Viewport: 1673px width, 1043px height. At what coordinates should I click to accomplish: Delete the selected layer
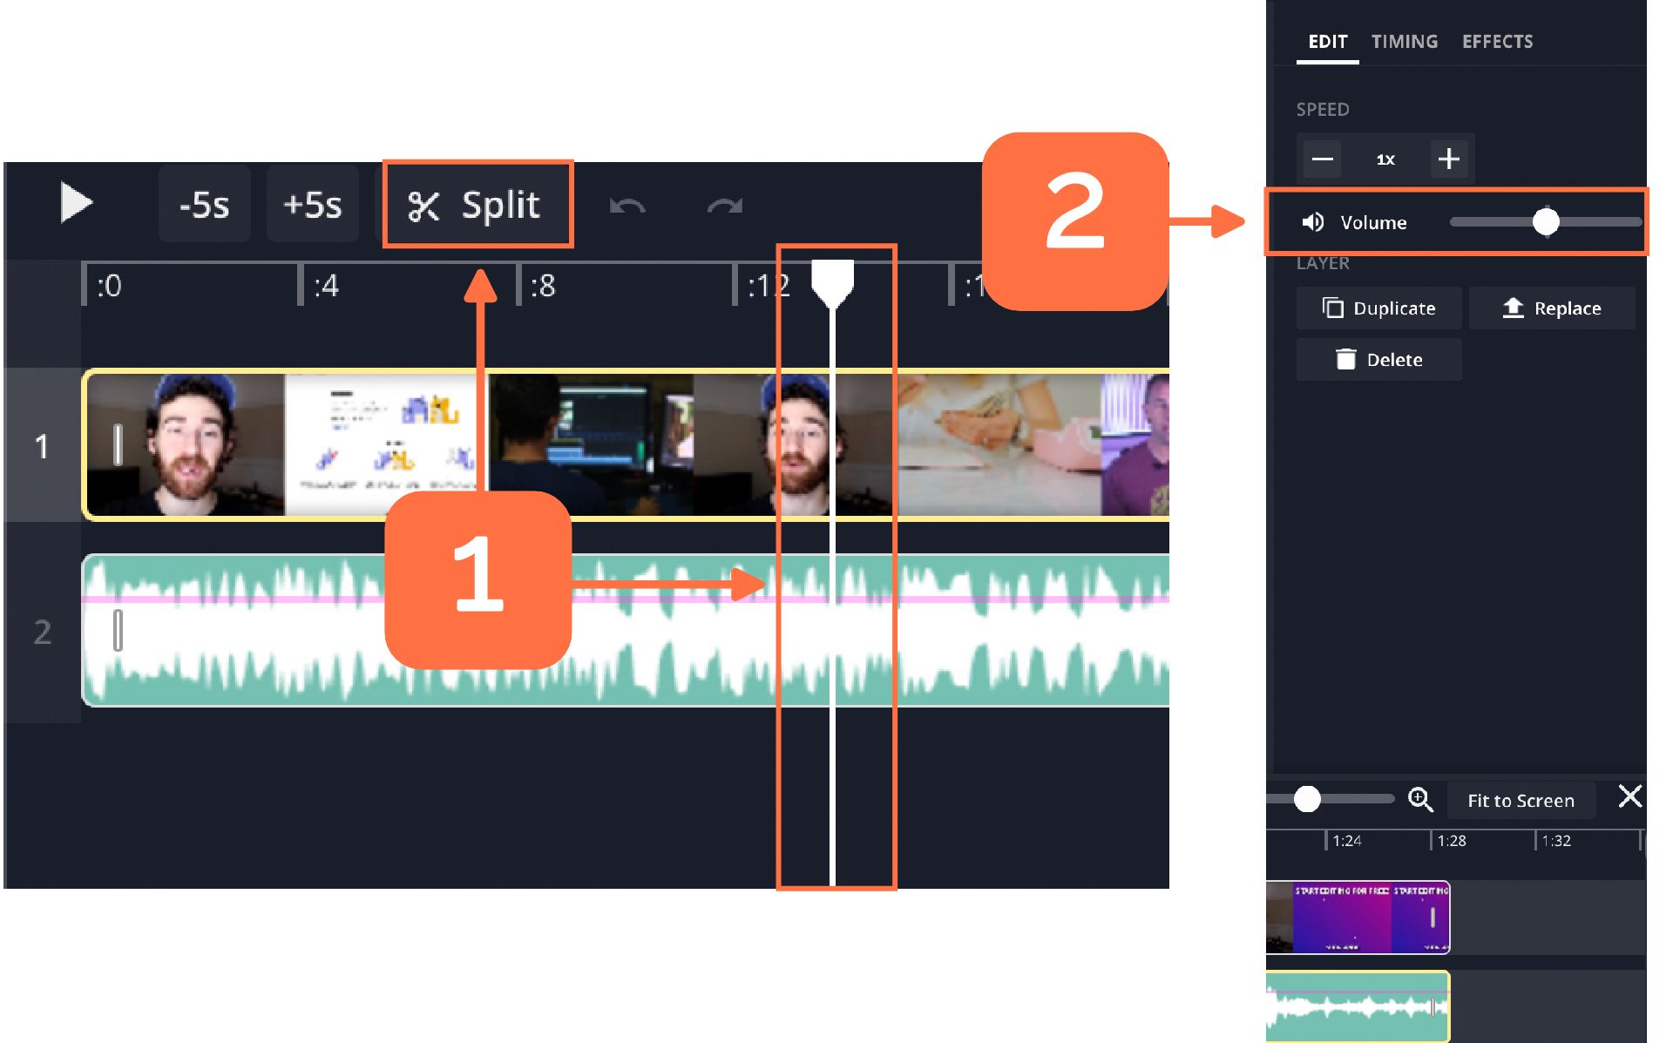(1378, 360)
